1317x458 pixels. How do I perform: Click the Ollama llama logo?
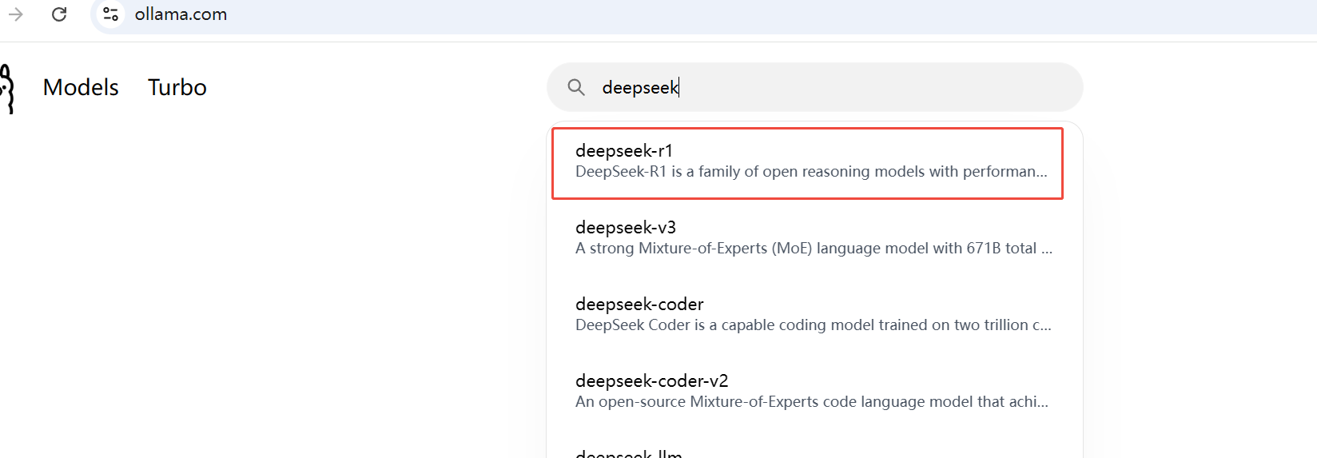pos(7,89)
